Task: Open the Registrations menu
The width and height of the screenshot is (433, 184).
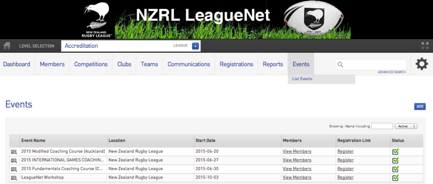Action: pos(236,64)
